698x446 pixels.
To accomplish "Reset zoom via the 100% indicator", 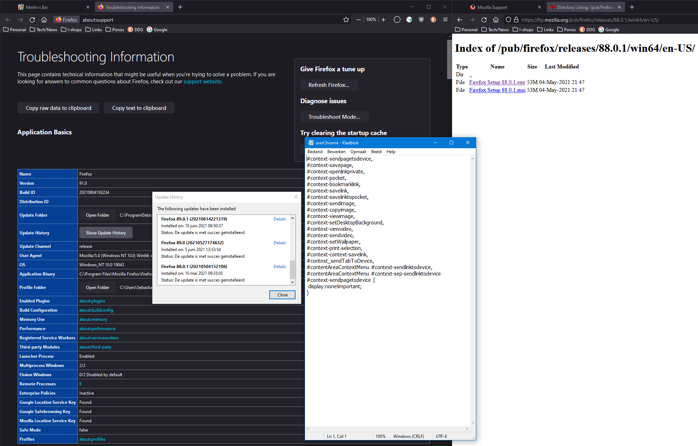I will point(371,20).
